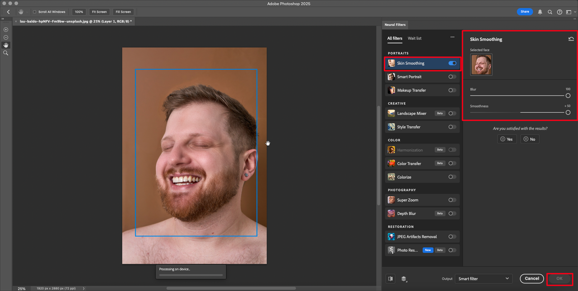Click the Skin Smoothing filter thumbnail icon
The image size is (578, 291).
392,64
